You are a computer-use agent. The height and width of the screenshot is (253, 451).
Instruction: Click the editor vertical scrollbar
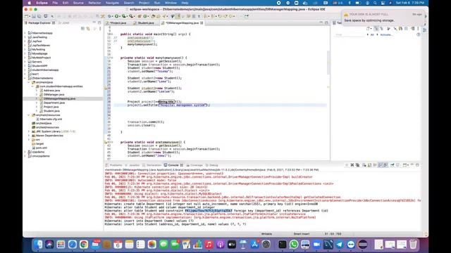pos(328,63)
